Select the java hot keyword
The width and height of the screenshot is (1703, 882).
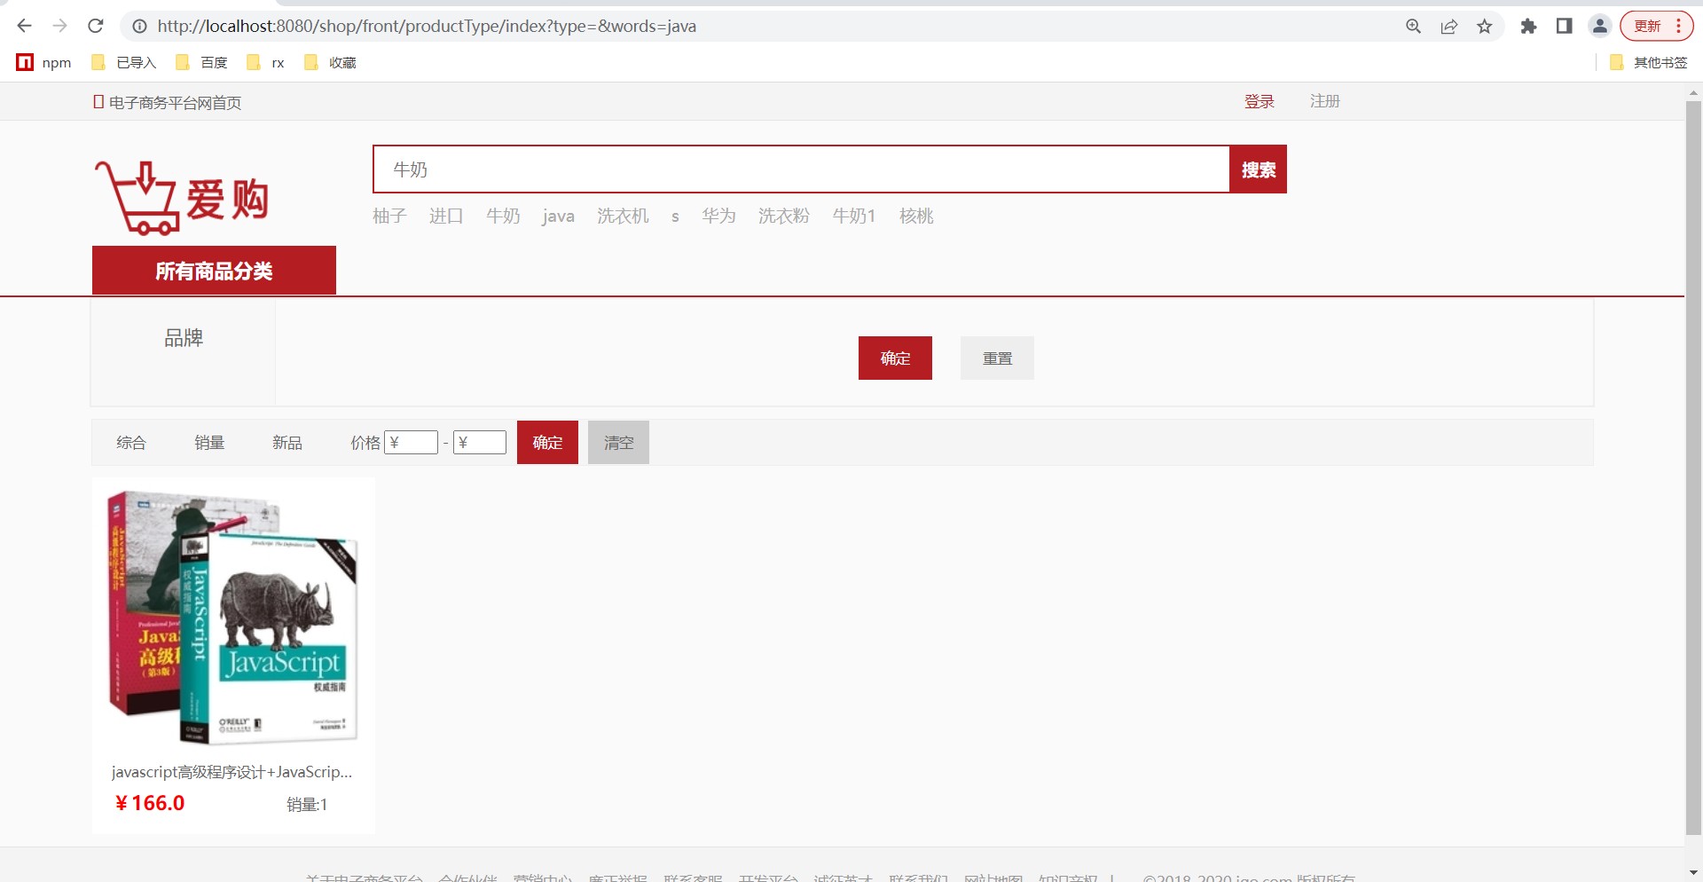[x=558, y=216]
